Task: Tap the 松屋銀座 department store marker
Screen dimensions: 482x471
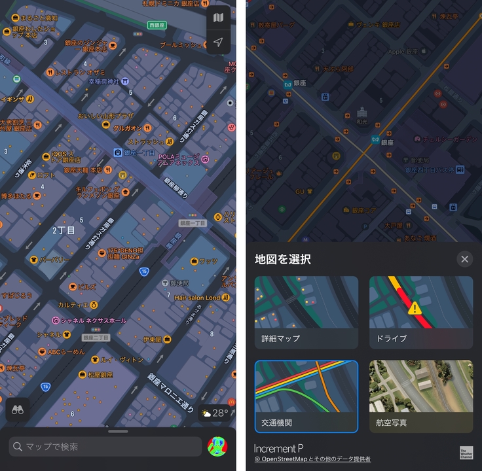Action: (x=83, y=375)
